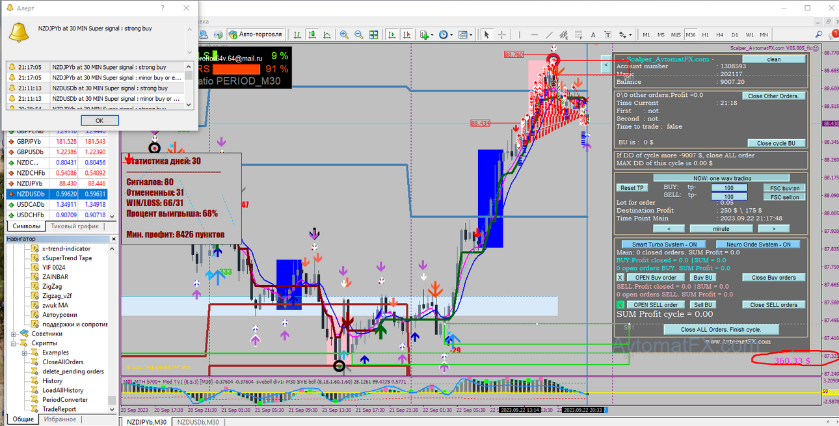Toggle Neuro Gride System - ON
The height and width of the screenshot is (426, 839).
pyautogui.click(x=758, y=245)
